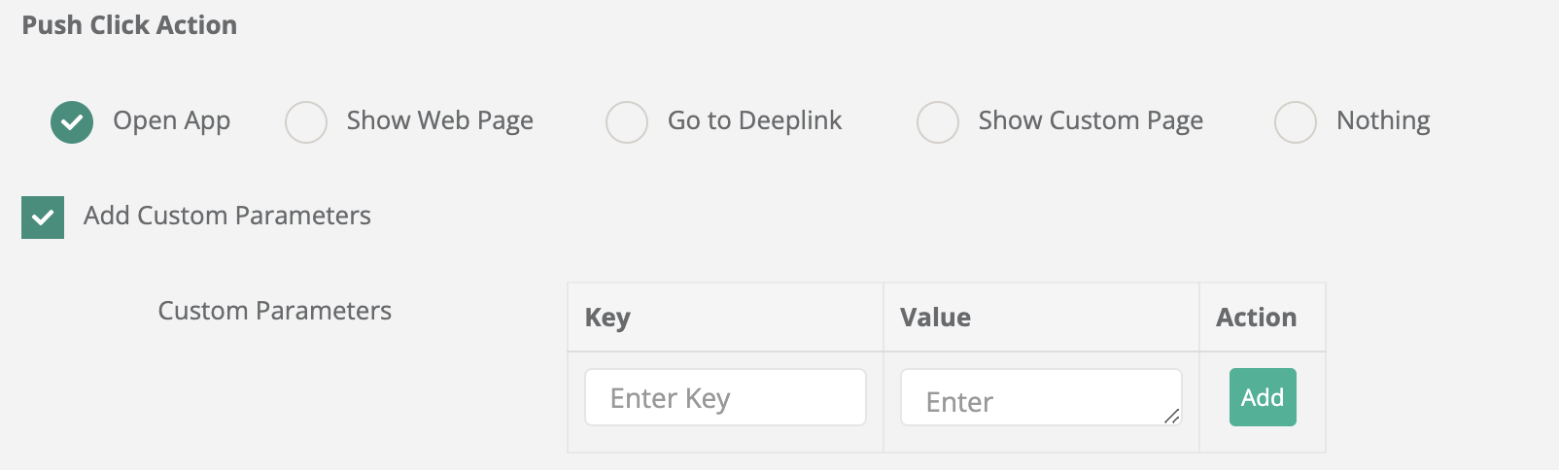This screenshot has width=1559, height=470.
Task: Click the Value textarea resize handle
Action: click(1172, 417)
